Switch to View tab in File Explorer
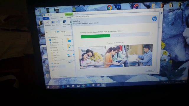189x106 pixels. tap(62, 18)
